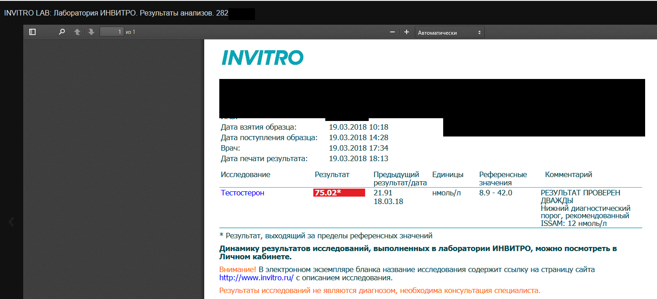Click the previous result value 21.91

383,193
